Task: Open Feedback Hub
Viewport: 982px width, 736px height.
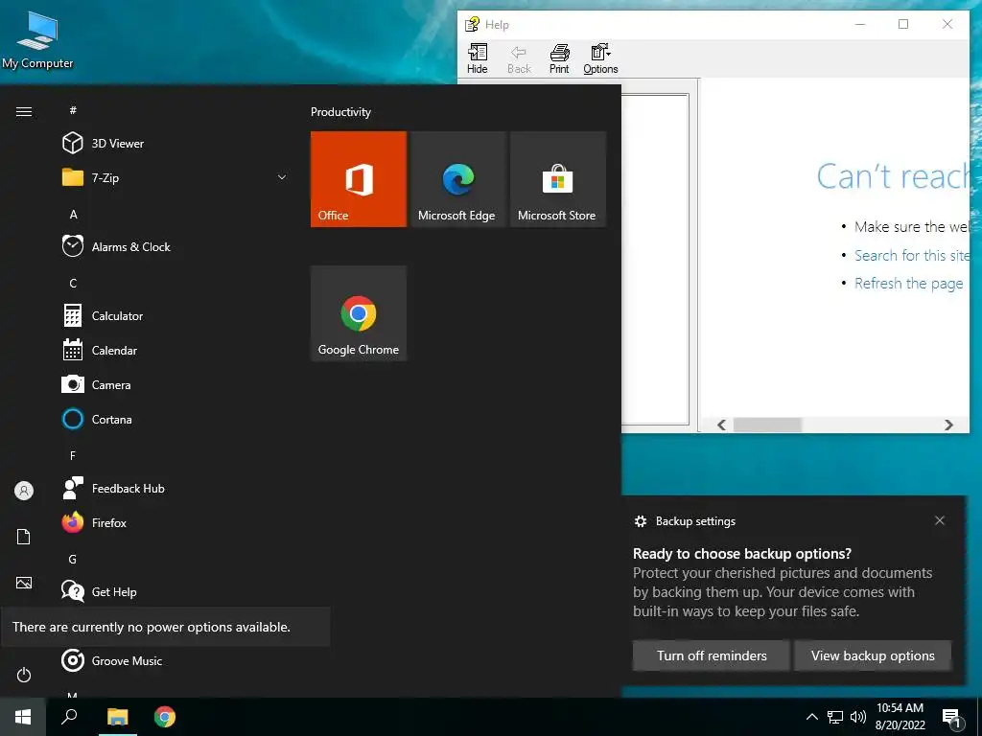Action: [175, 488]
